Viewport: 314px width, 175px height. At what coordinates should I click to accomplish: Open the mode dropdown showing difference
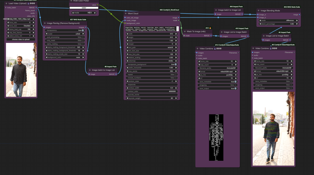click(279, 20)
